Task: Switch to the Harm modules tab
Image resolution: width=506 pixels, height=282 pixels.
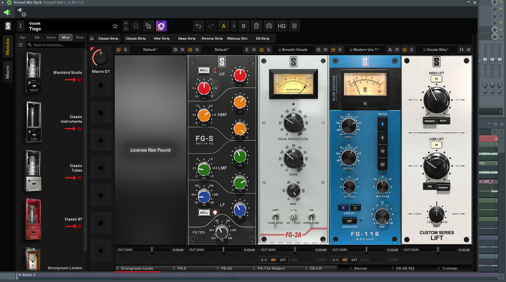Action: click(x=51, y=37)
